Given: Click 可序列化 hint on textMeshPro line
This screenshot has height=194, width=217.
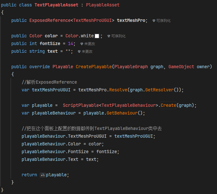Looking at the screenshot, I should [x=163, y=21].
